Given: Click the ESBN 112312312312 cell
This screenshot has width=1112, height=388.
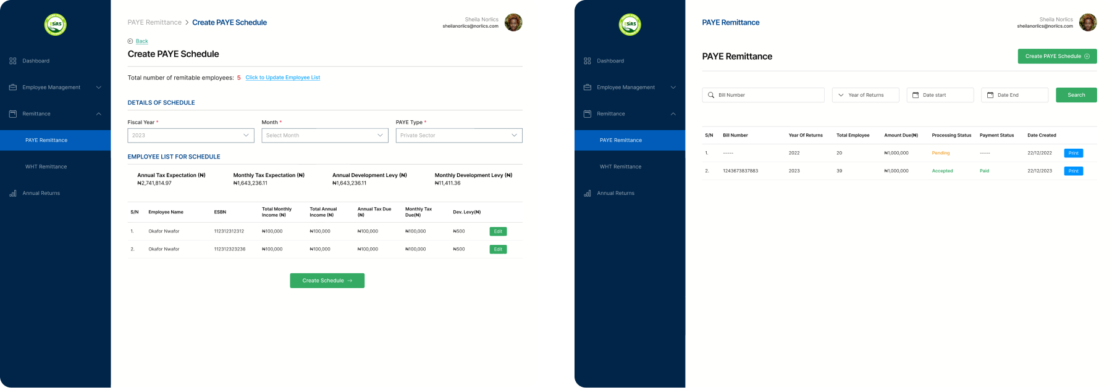Looking at the screenshot, I should coord(229,231).
